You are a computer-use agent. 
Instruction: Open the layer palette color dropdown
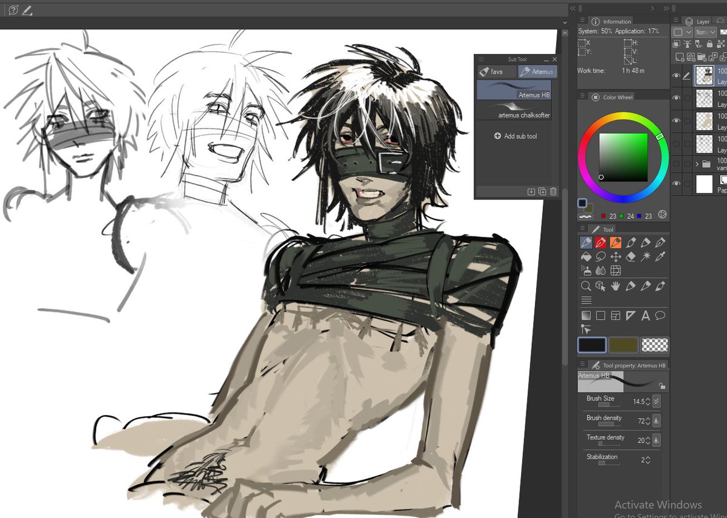pyautogui.click(x=682, y=32)
